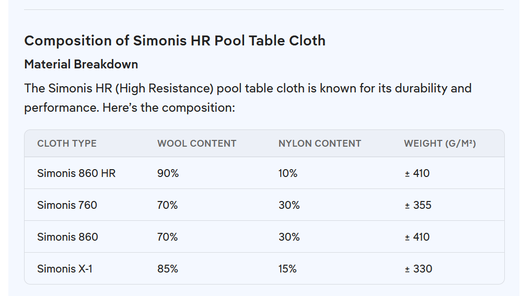Click the 85% wool content cell
This screenshot has width=532, height=296.
coord(168,269)
